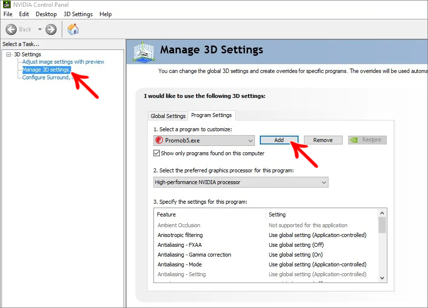Open the 3D Settings menu
This screenshot has width=428, height=308.
tap(78, 14)
